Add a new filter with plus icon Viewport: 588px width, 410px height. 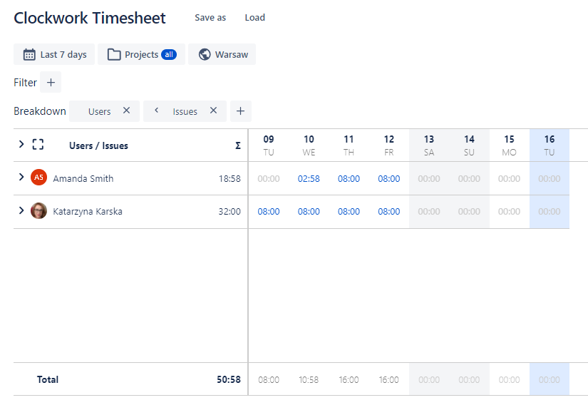[x=51, y=83]
